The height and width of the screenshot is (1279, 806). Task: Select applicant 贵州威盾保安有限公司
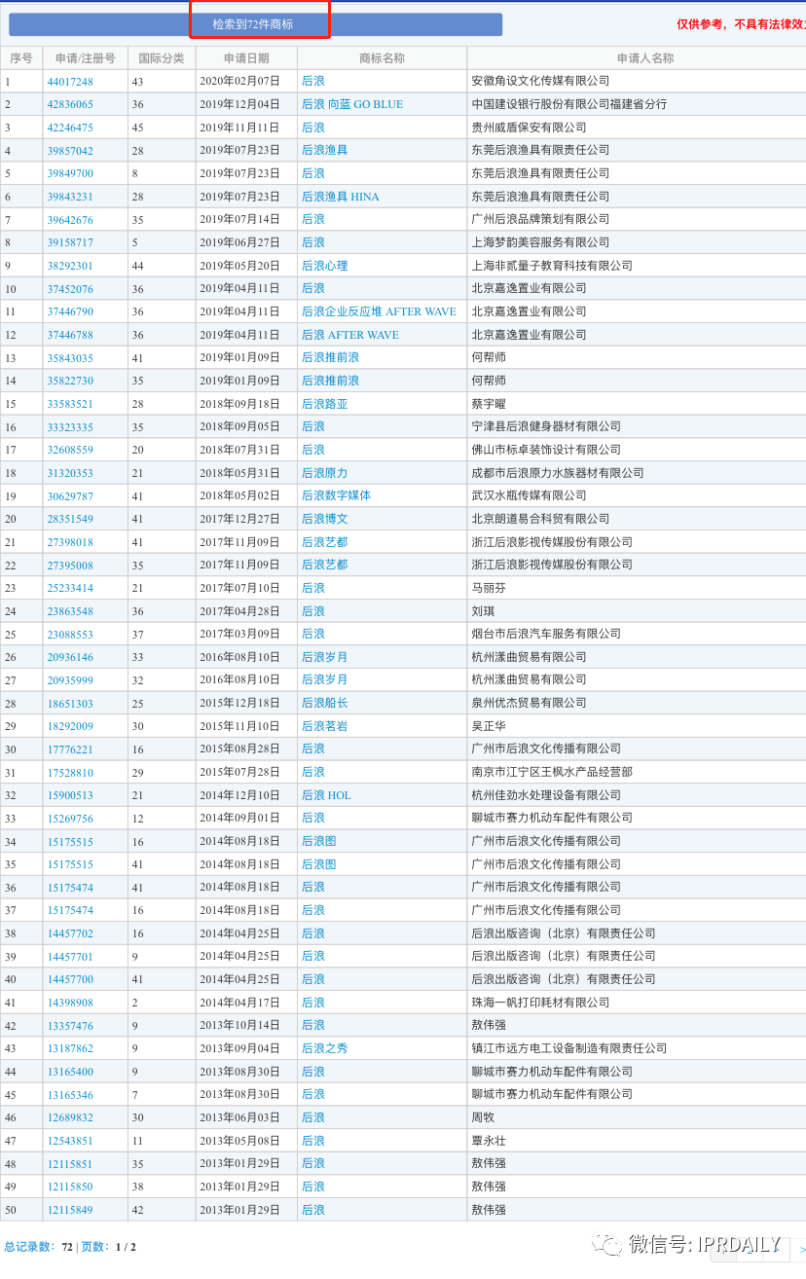tap(529, 128)
